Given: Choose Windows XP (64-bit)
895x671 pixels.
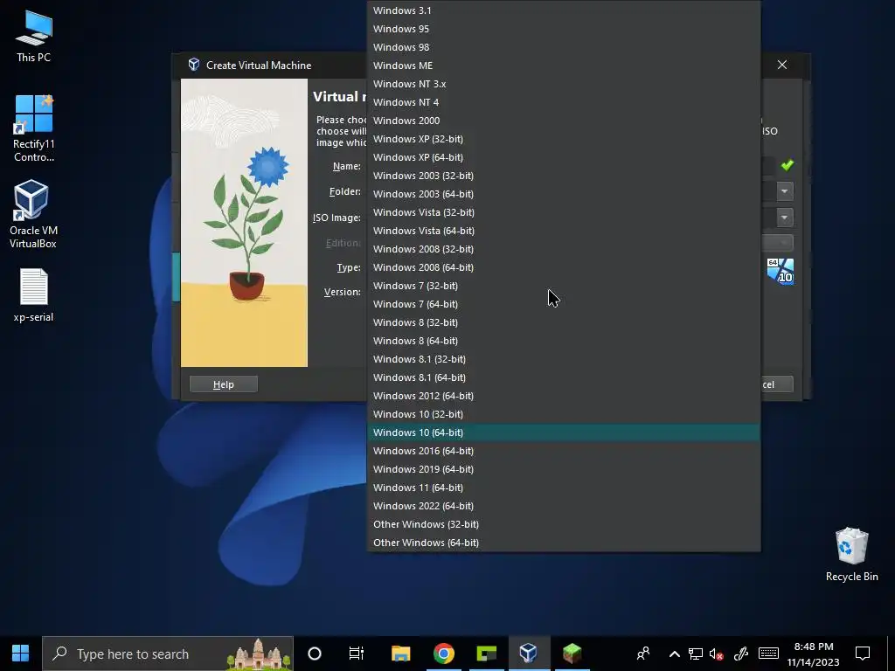Looking at the screenshot, I should (564, 157).
